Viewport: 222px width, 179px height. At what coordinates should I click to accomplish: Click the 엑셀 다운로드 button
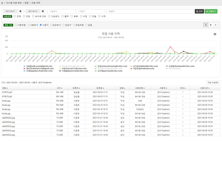coord(213,83)
